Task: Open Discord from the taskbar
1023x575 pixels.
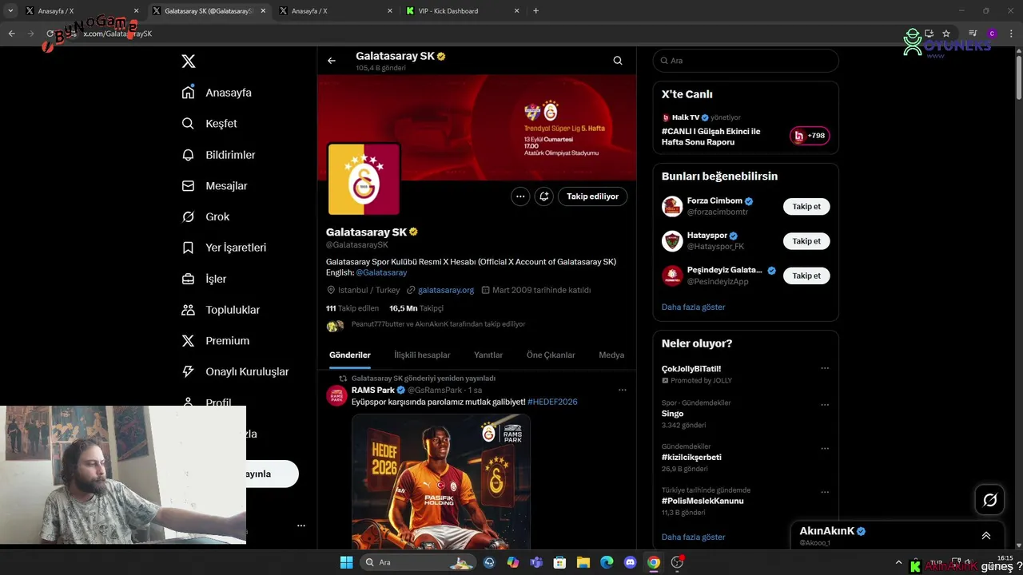Action: (630, 562)
